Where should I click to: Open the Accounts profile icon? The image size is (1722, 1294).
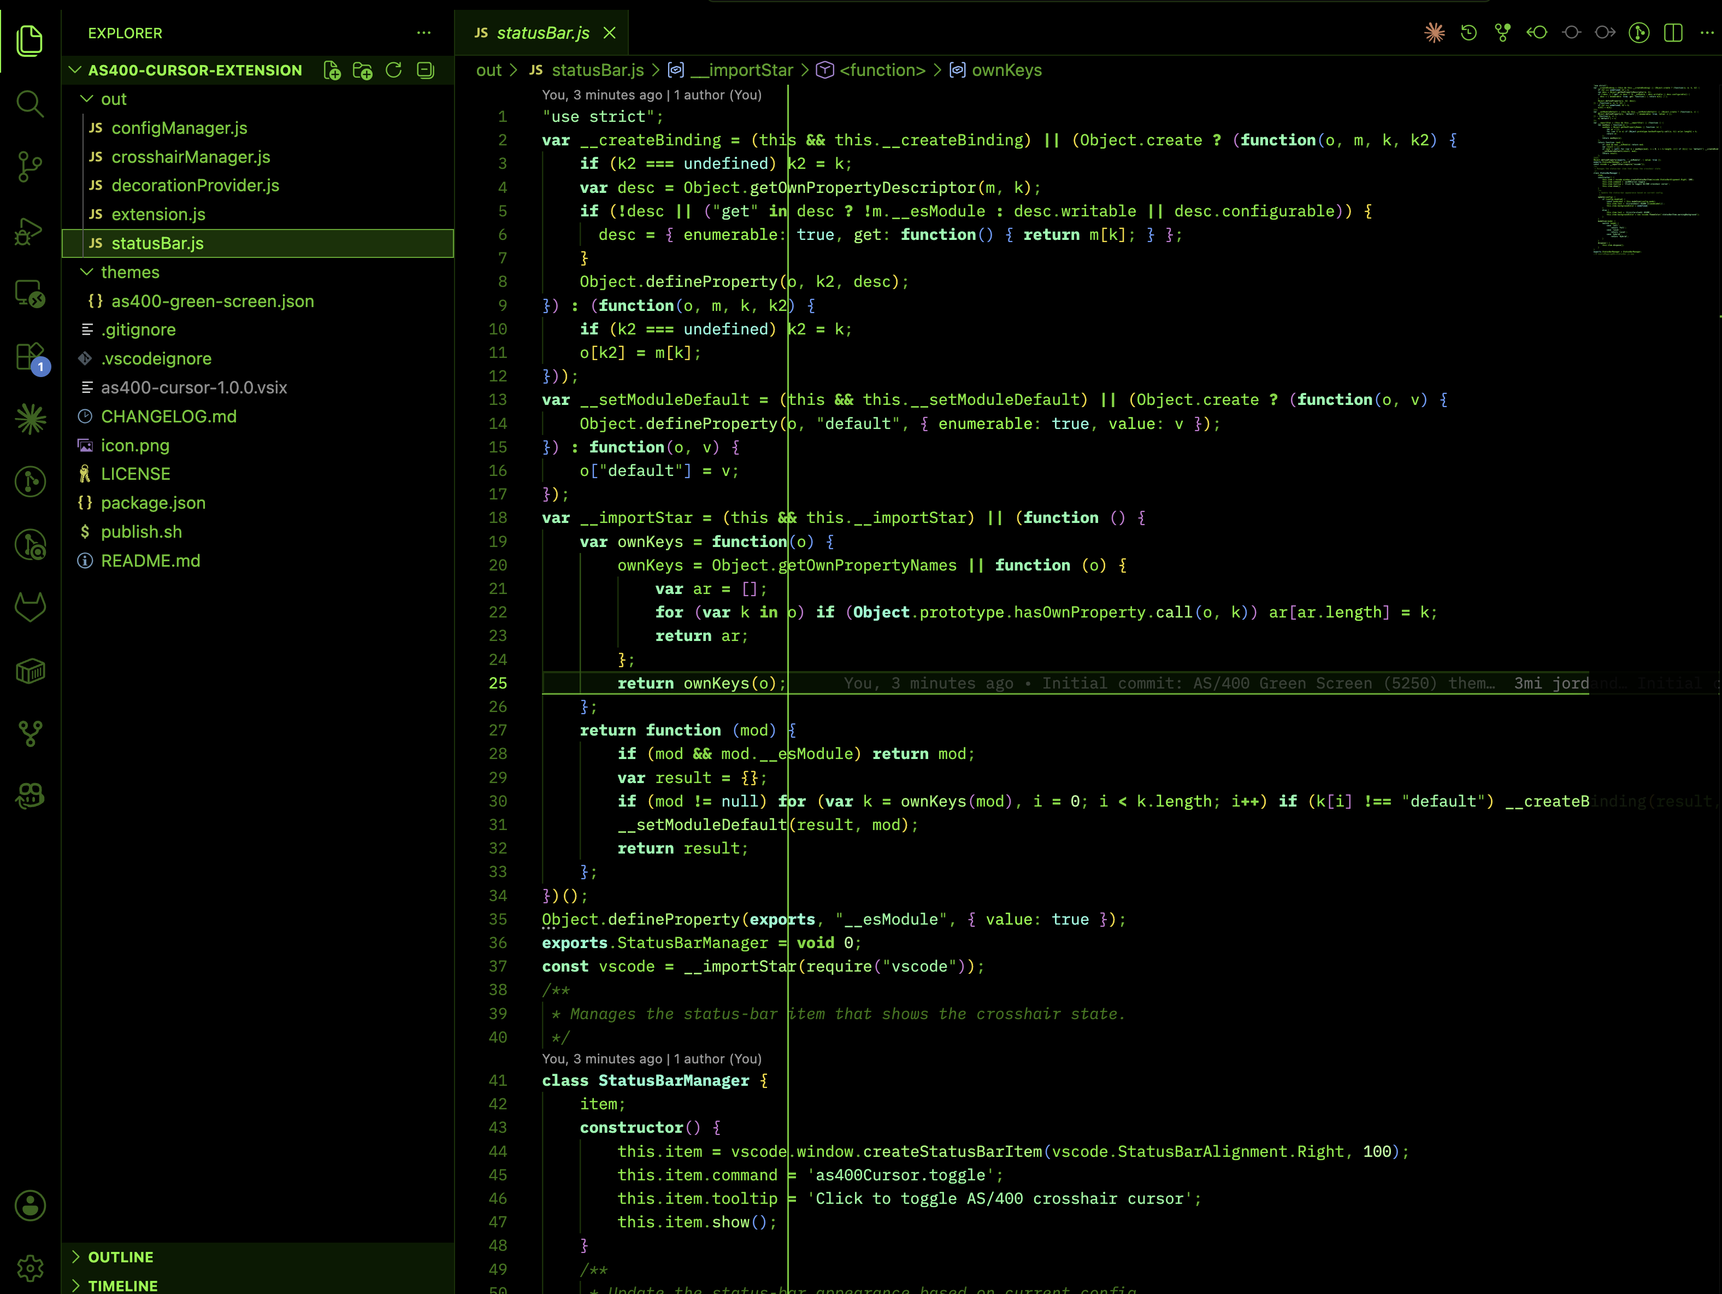[30, 1205]
